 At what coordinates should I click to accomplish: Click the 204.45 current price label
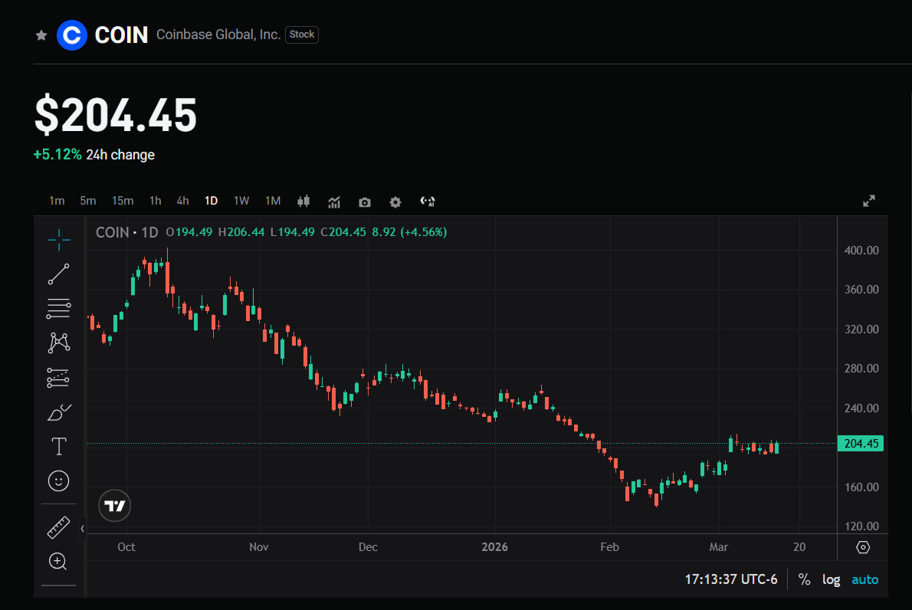tap(861, 443)
